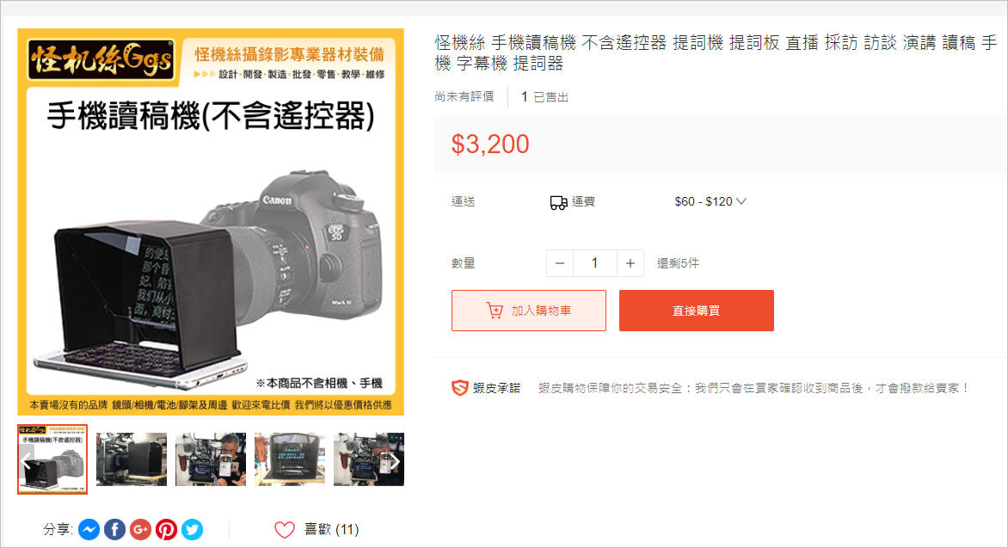Select the fourth thumbnail showing teleprompter screen

[290, 459]
